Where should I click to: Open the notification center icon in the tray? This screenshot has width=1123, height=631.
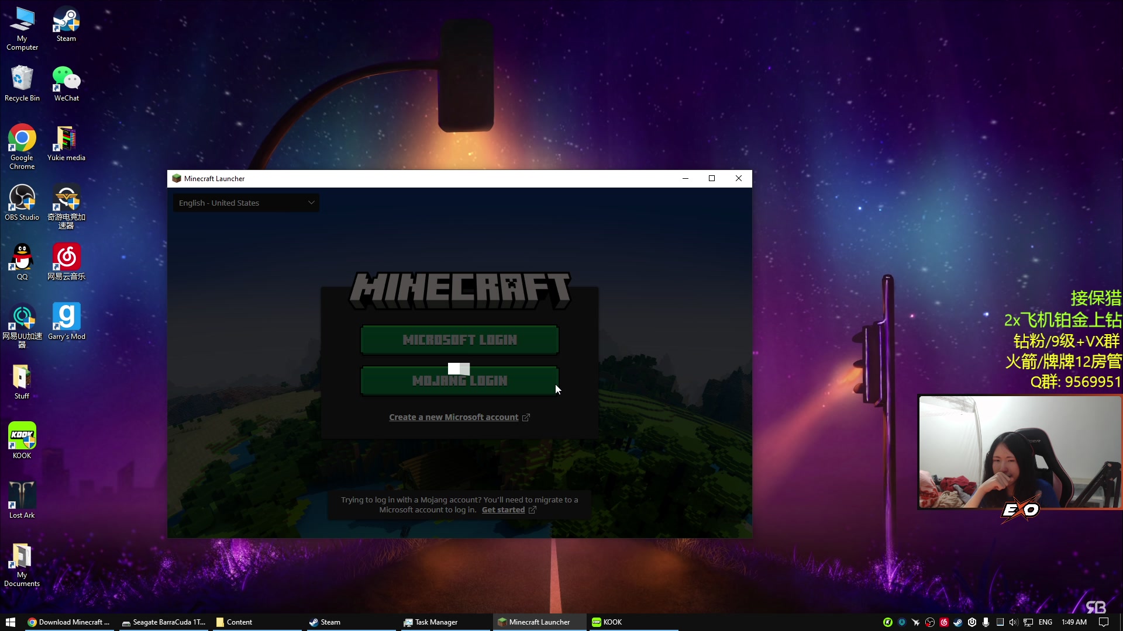coord(1104,622)
